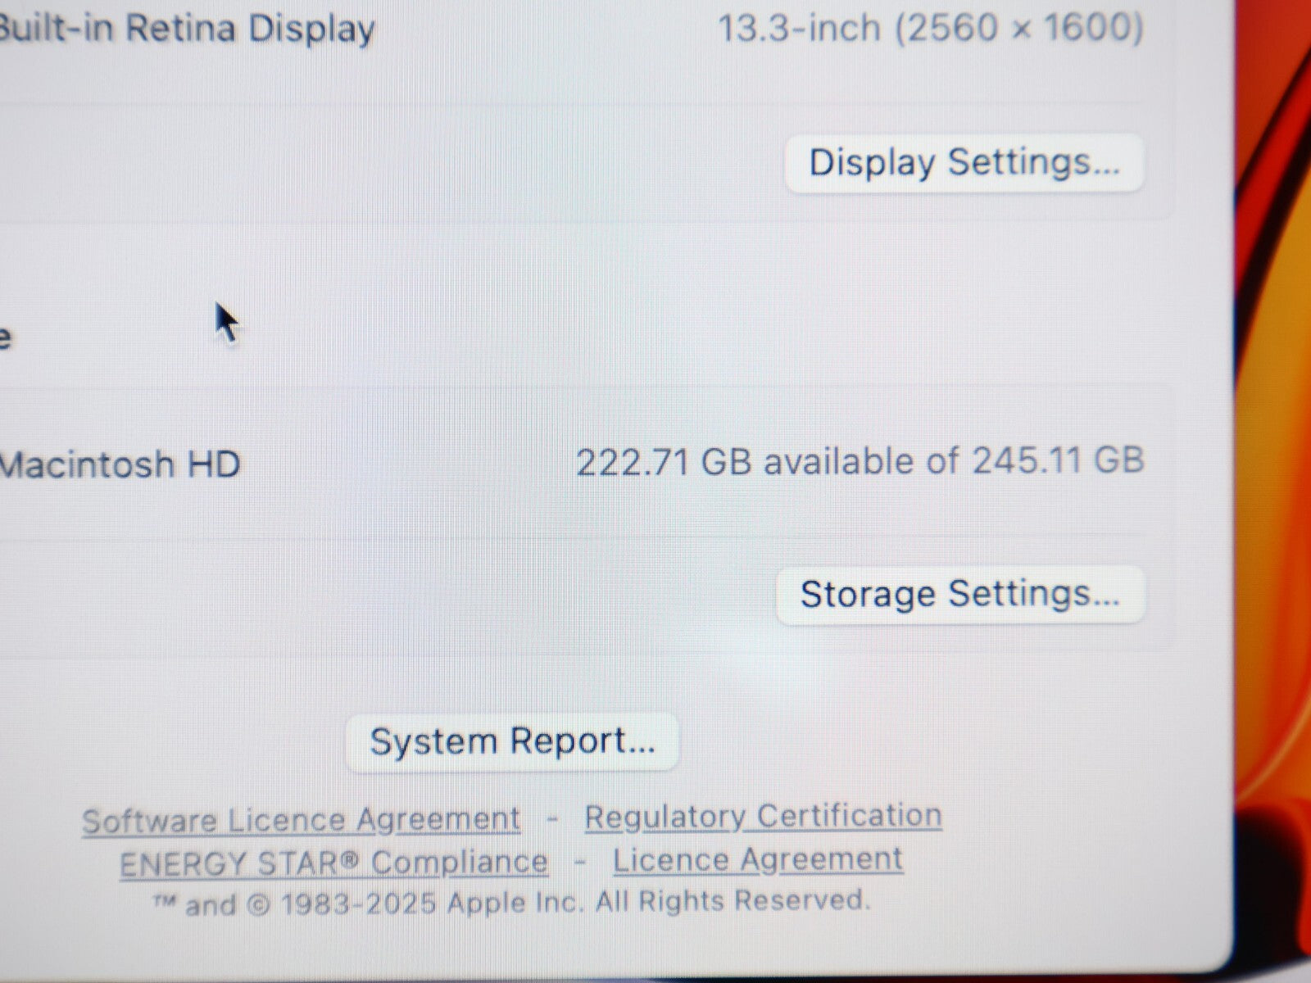Select the Macintosh HD label
This screenshot has width=1311, height=983.
coord(120,464)
